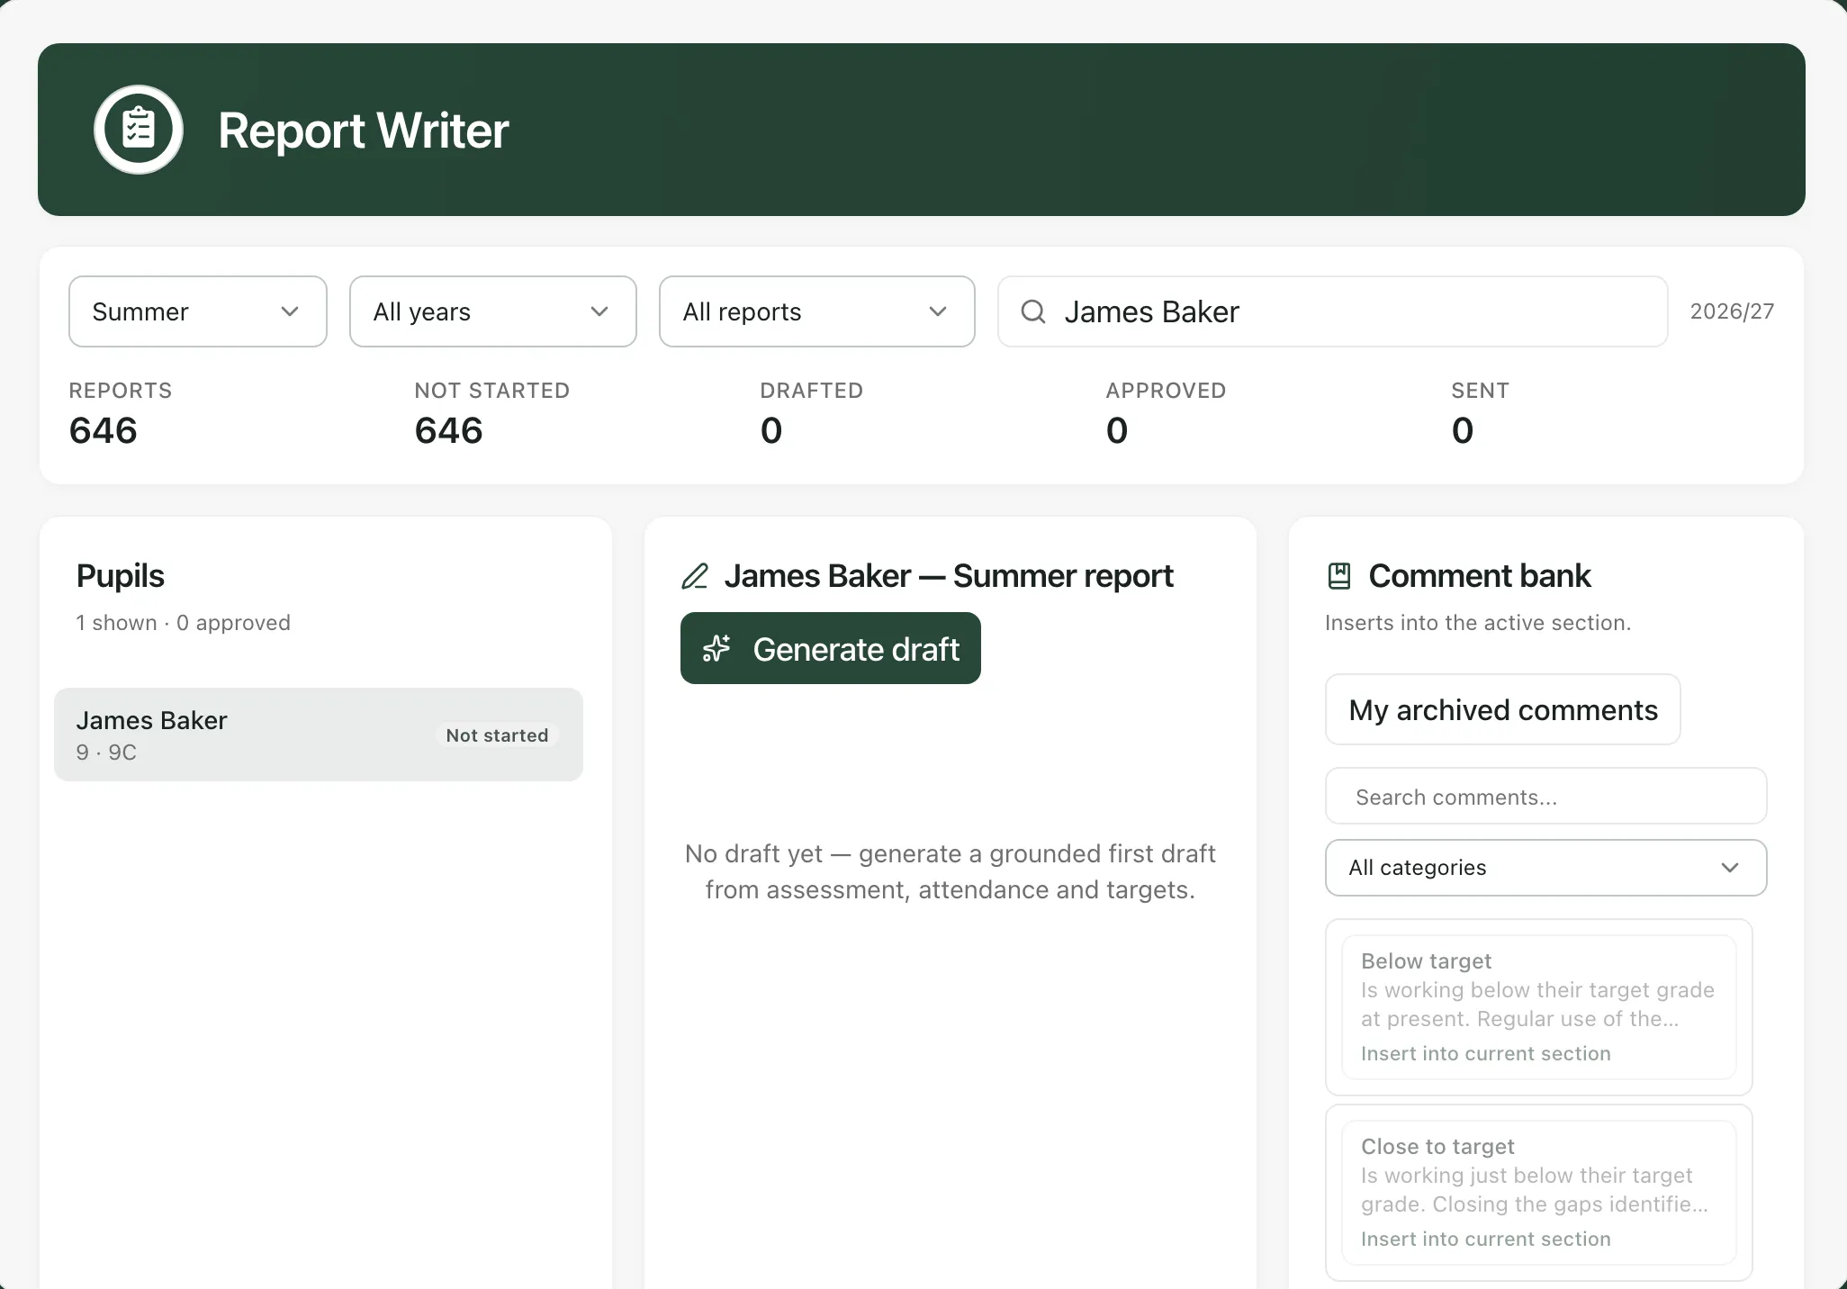The height and width of the screenshot is (1289, 1847).
Task: Click the sparkle icon on Generate draft
Action: (716, 649)
